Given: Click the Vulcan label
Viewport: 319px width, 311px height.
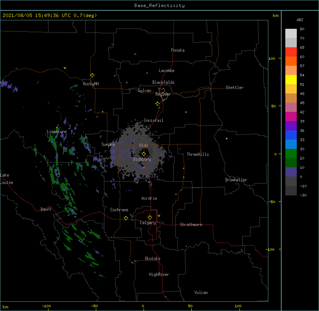Looking at the screenshot, I should point(201,293).
